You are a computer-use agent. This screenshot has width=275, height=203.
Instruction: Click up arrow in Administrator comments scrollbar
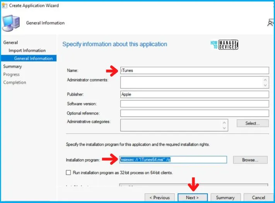265,80
